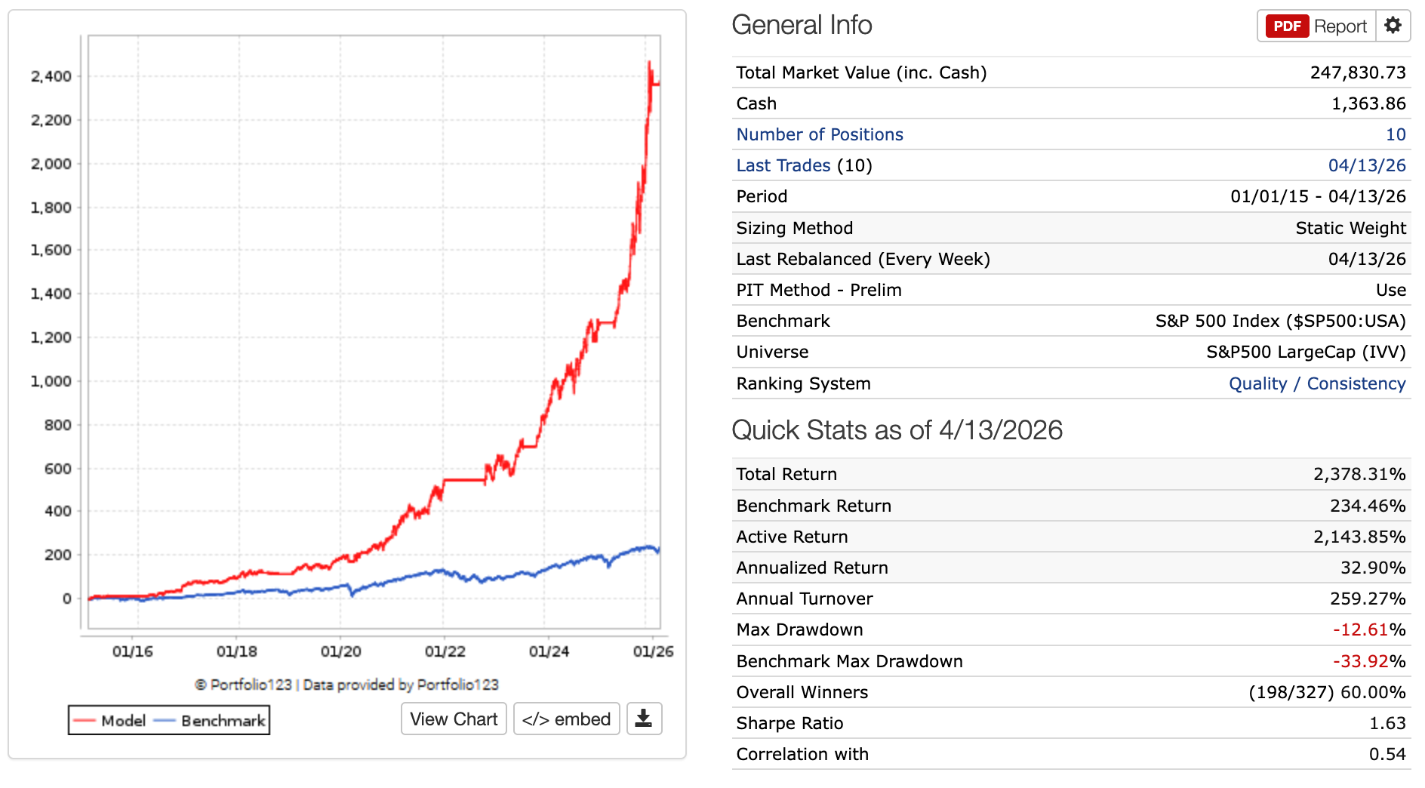The width and height of the screenshot is (1425, 788).
Task: Click the Last Rebalanced (Every Week) label
Action: (x=863, y=259)
